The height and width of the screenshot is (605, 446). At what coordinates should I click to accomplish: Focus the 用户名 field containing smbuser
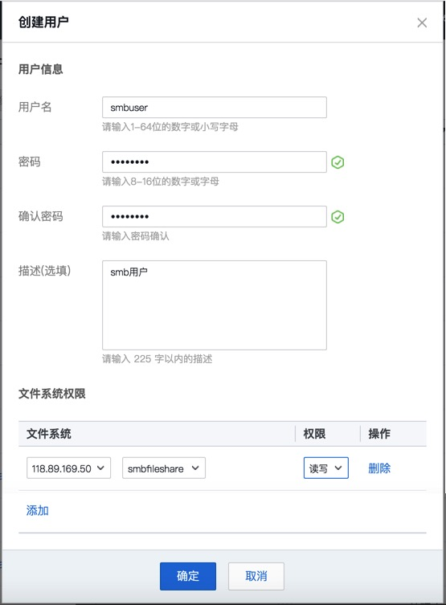point(215,108)
